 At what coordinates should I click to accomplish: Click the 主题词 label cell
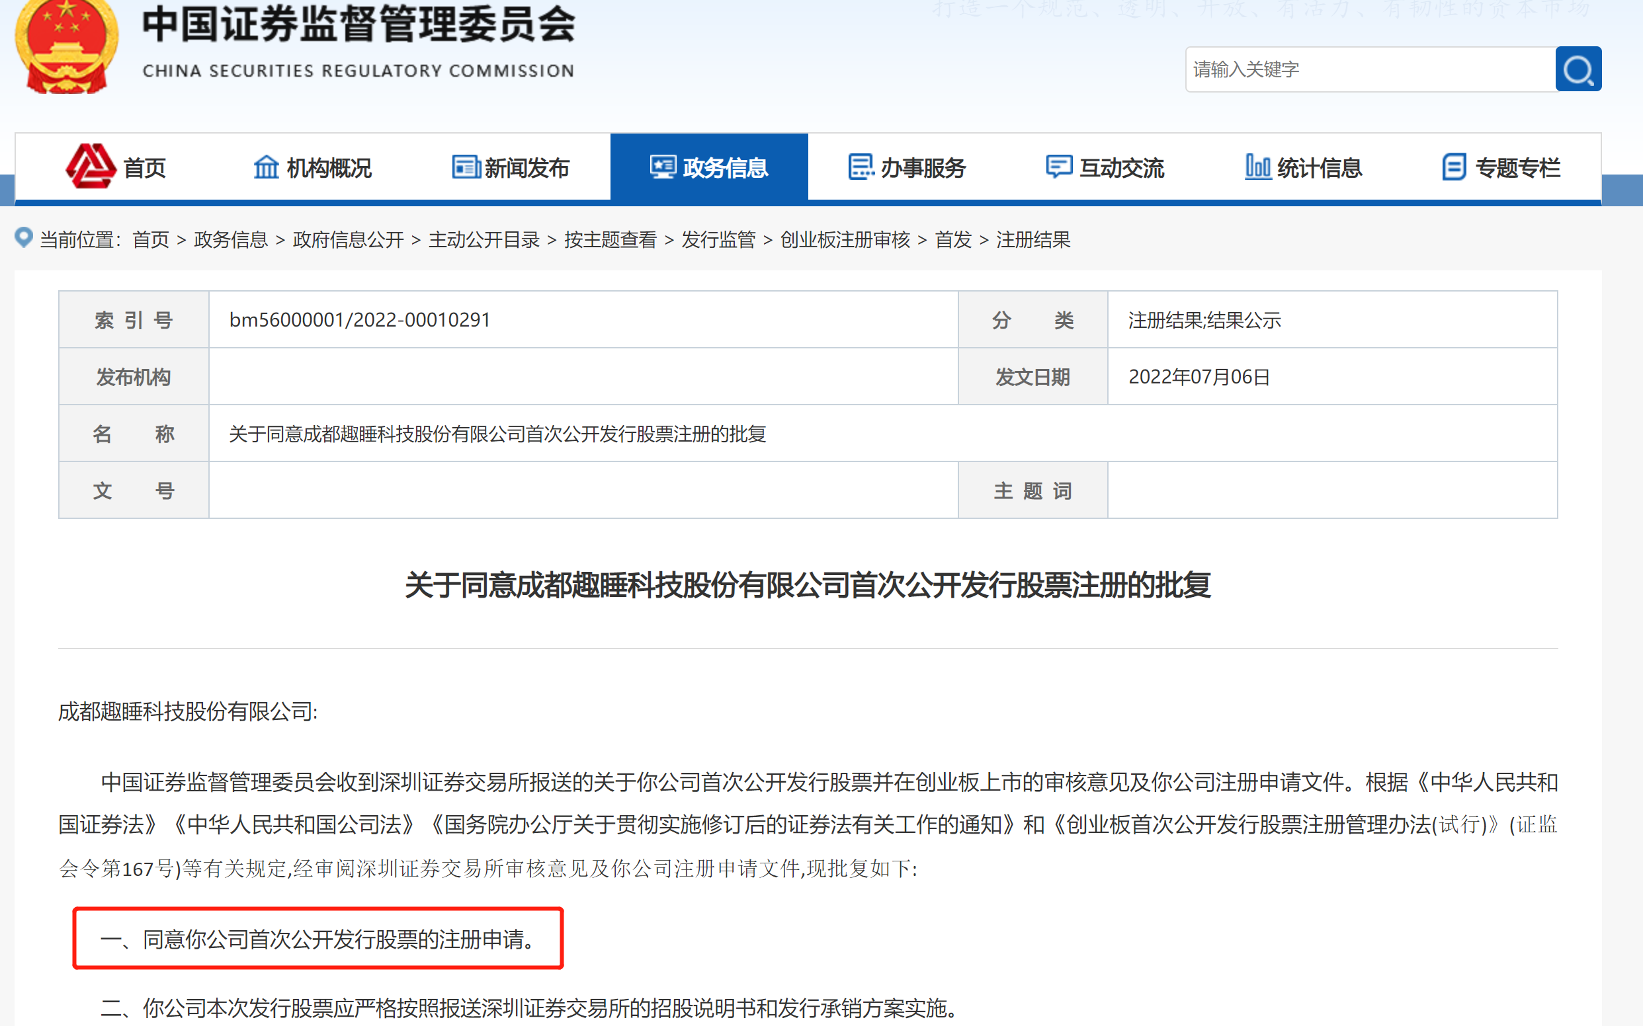(x=1032, y=491)
